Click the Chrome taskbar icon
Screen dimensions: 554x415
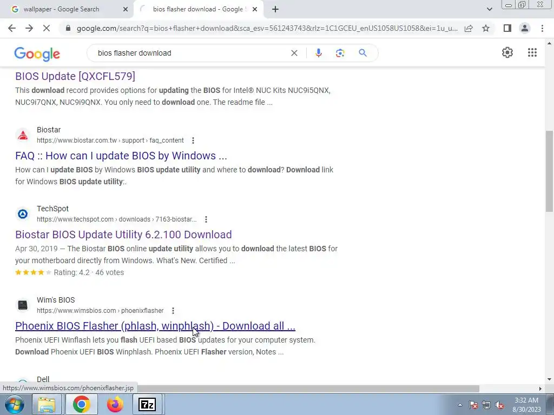pos(81,404)
